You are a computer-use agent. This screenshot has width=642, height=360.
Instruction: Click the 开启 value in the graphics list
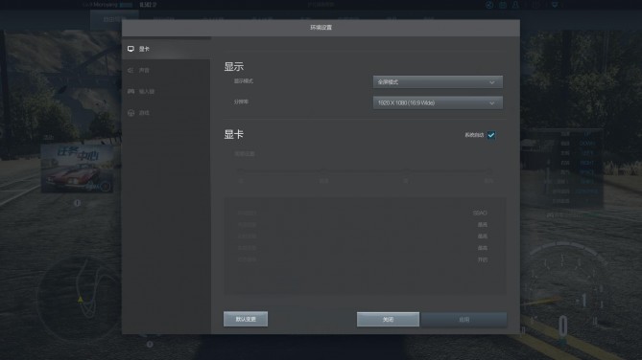(483, 259)
